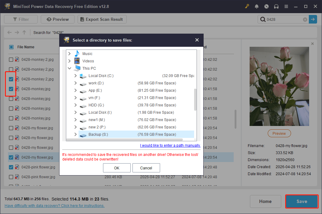The image size is (322, 214).
Task: Click the enter a path manually link
Action: [x=170, y=146]
